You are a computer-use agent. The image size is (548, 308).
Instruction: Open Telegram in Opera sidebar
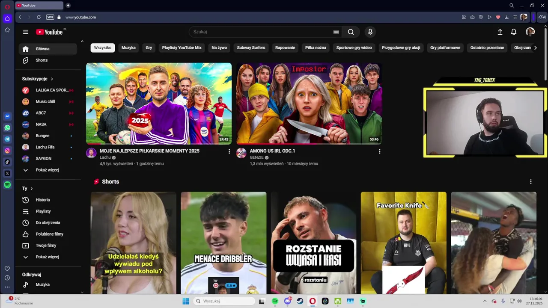(x=7, y=139)
